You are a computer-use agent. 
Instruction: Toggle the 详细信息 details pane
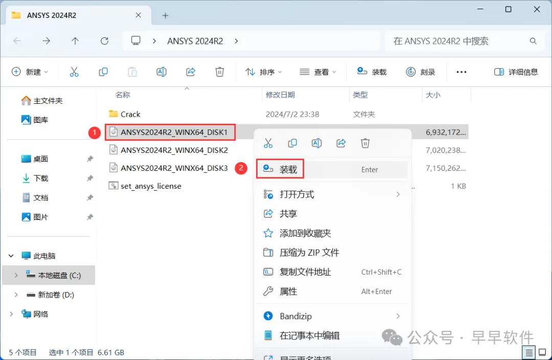coord(516,72)
